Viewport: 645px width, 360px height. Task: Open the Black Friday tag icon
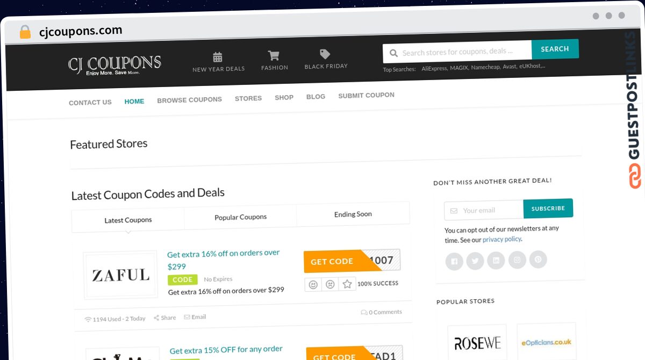[x=325, y=54]
